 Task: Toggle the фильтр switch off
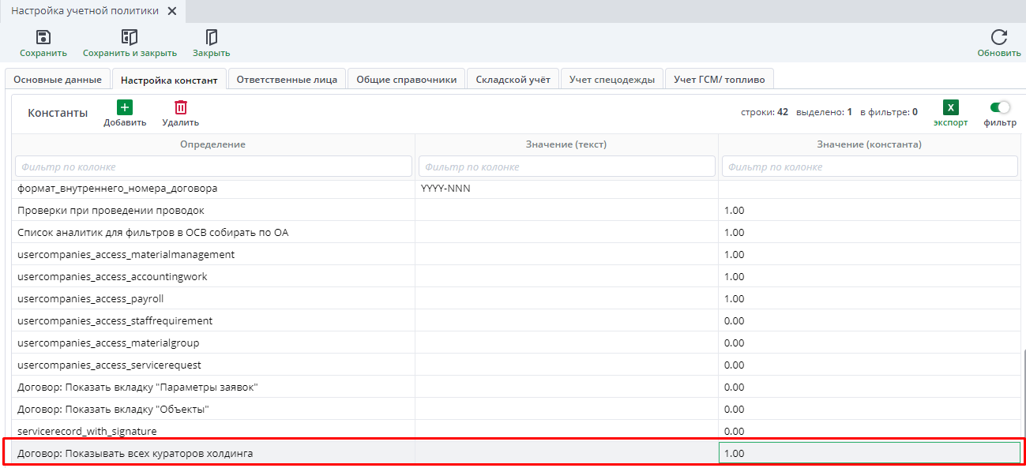pyautogui.click(x=1000, y=107)
